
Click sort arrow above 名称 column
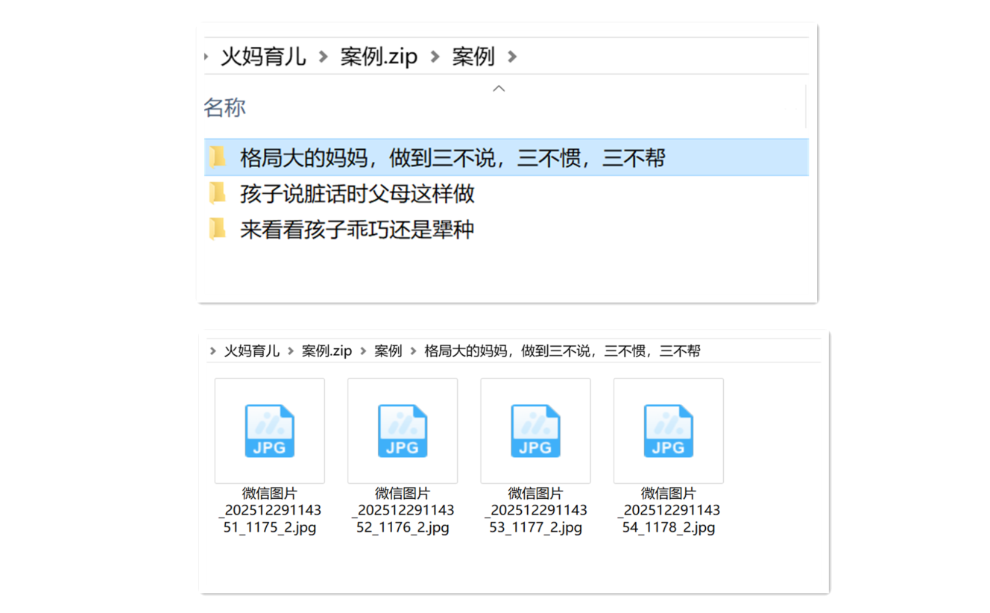point(499,88)
